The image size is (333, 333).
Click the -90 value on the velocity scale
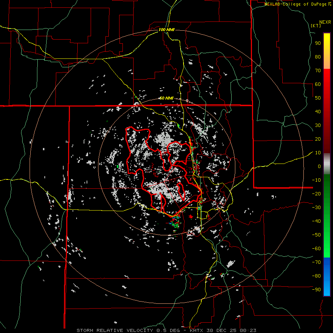(316, 290)
